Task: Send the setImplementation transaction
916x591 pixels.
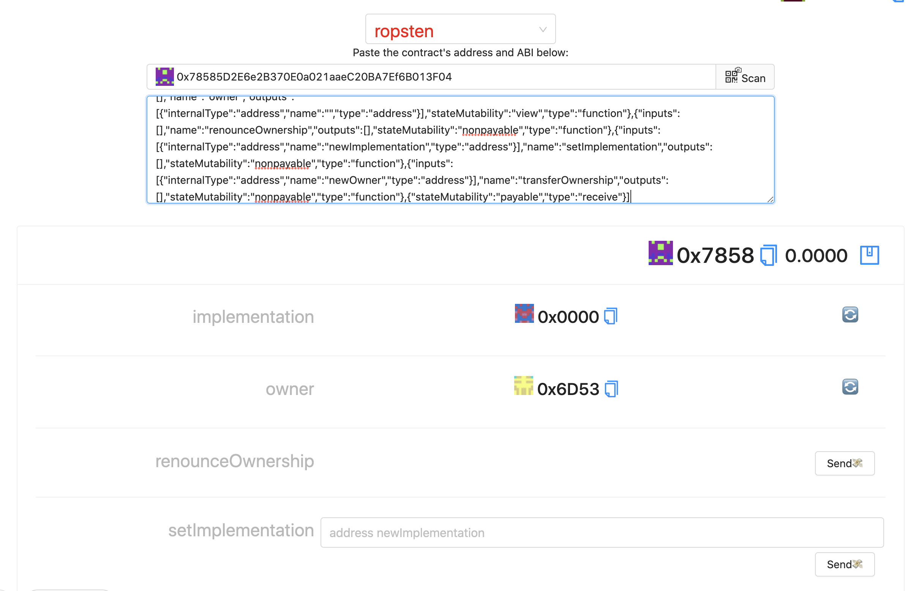Action: pyautogui.click(x=844, y=564)
